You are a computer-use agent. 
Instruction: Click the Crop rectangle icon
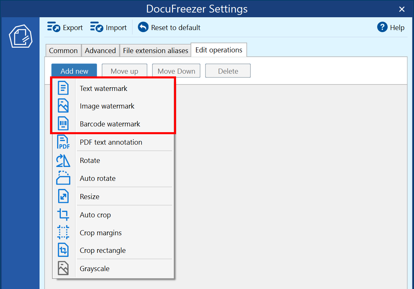63,250
